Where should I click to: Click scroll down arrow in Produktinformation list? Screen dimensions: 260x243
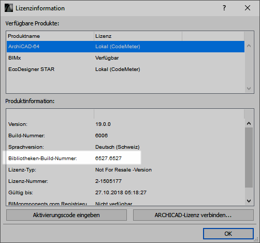pyautogui.click(x=249, y=201)
